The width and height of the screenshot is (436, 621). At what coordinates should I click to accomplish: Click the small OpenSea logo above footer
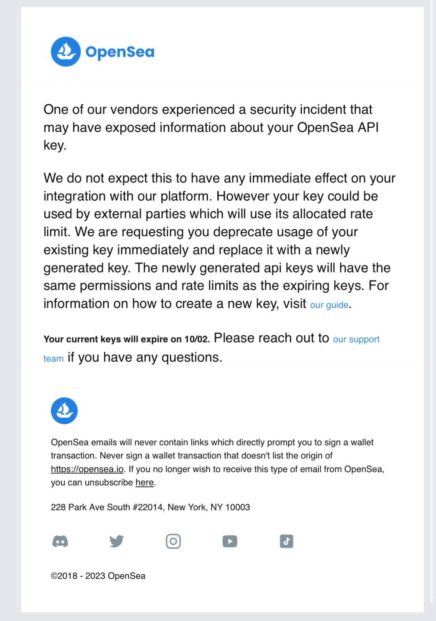pyautogui.click(x=64, y=411)
